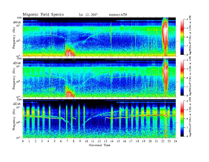The width and height of the screenshot is (209, 162).
Task: Click the dZ/dt panel label
Action: [x=17, y=104]
